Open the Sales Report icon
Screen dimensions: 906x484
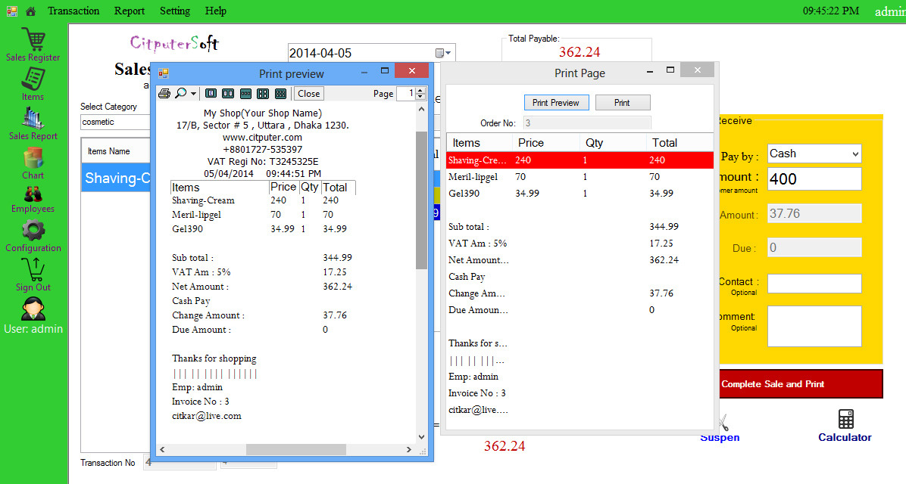click(x=32, y=119)
